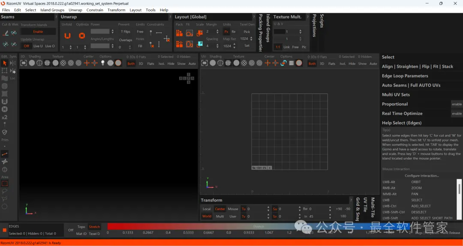Image resolution: width=463 pixels, height=246 pixels.
Task: Toggle Px units
Action: (x=226, y=32)
